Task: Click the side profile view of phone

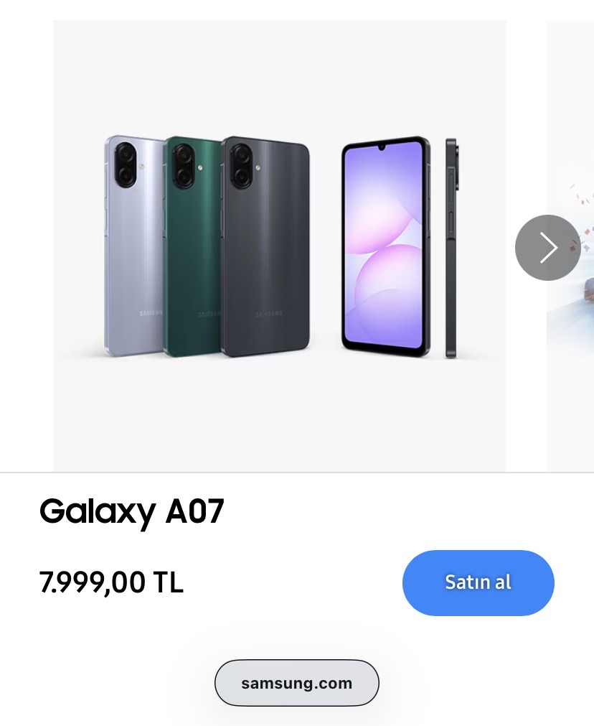Action: coord(452,248)
